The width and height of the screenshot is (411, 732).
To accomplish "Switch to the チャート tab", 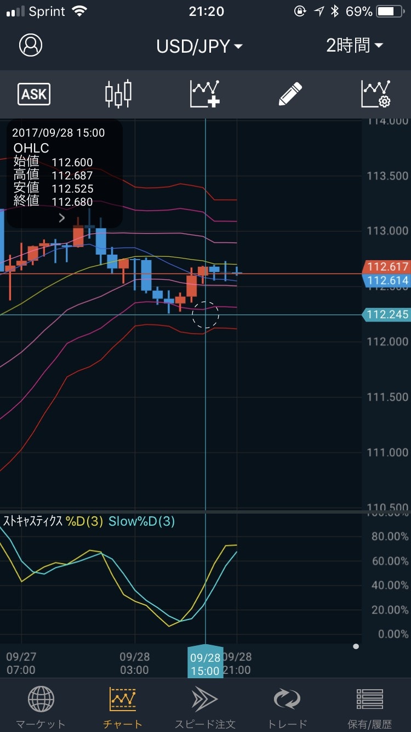I will click(x=123, y=708).
